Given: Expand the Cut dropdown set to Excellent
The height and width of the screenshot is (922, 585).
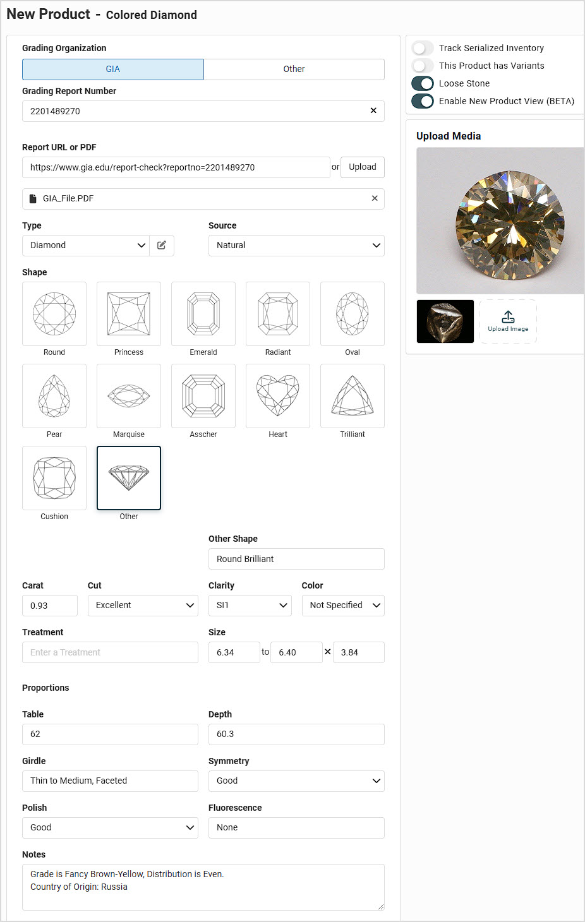Looking at the screenshot, I should (143, 606).
